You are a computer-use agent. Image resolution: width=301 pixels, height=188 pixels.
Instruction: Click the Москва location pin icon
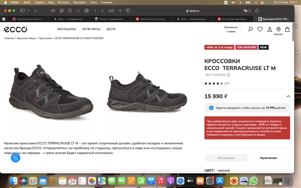point(278,29)
